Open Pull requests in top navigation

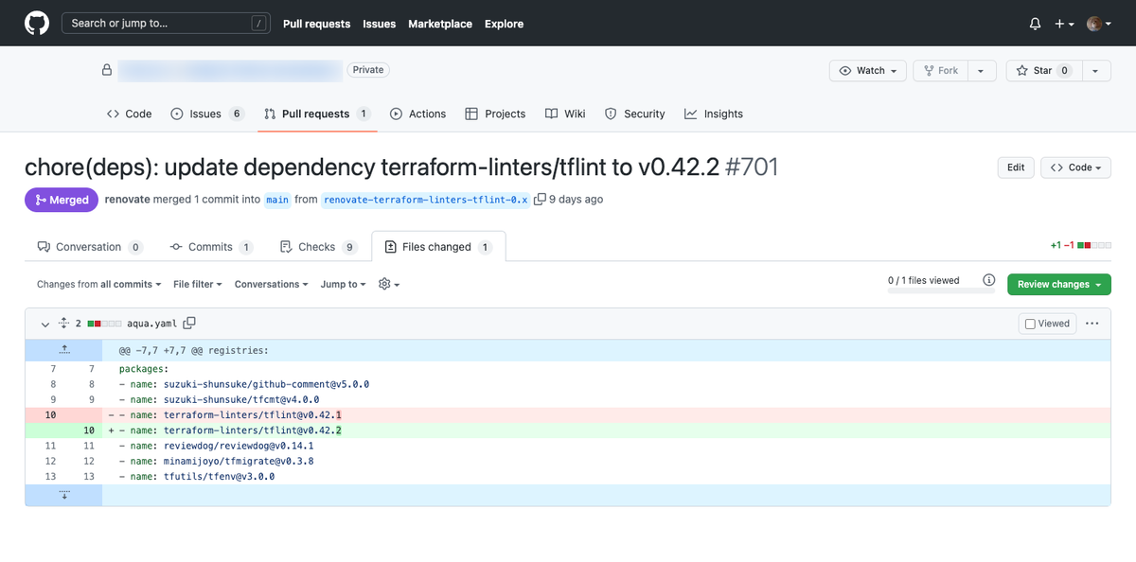316,24
